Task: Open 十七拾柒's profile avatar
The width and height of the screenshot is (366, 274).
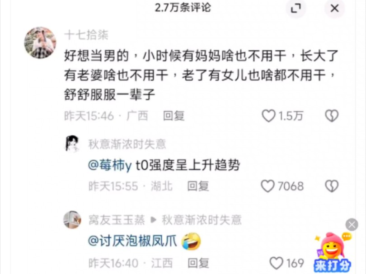Action: (40, 43)
